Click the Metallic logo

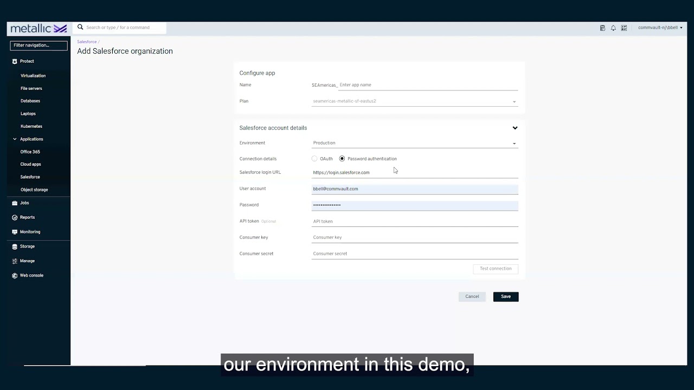coord(38,28)
